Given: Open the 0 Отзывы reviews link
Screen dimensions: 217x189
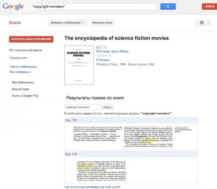Looking at the screenshot, I should point(103,60).
